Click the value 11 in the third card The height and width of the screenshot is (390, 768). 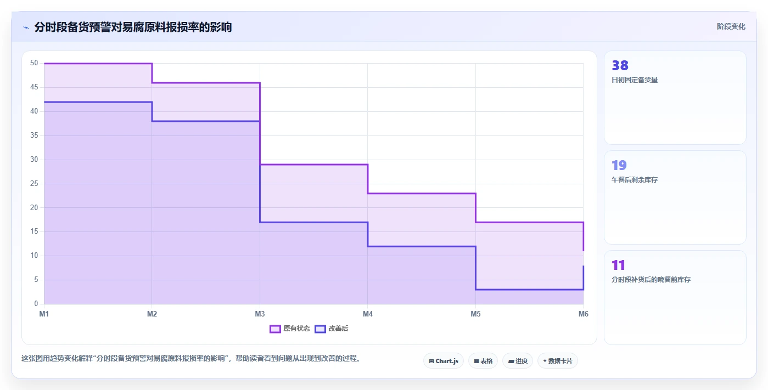[x=619, y=265]
